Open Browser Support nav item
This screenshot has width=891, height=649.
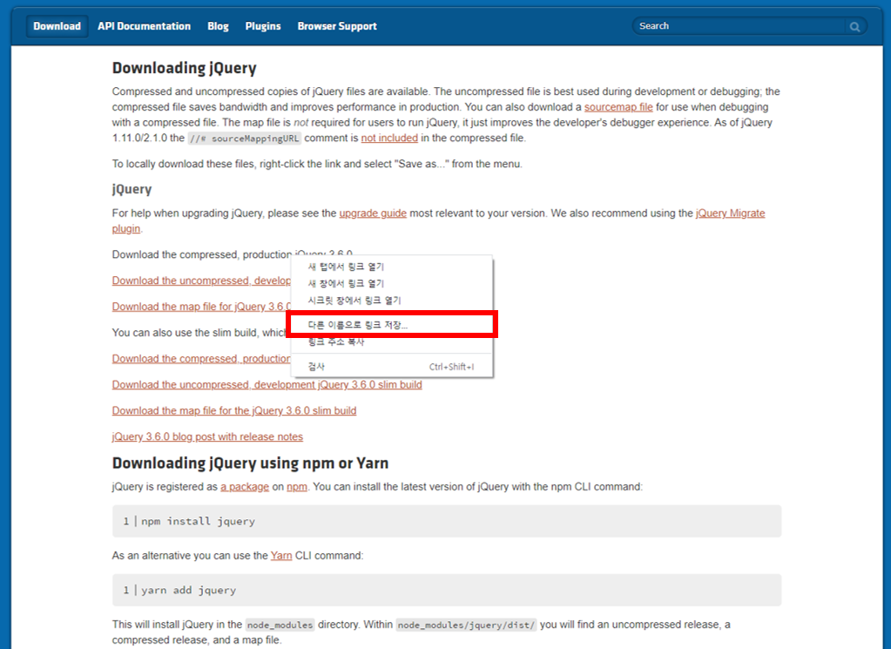337,26
